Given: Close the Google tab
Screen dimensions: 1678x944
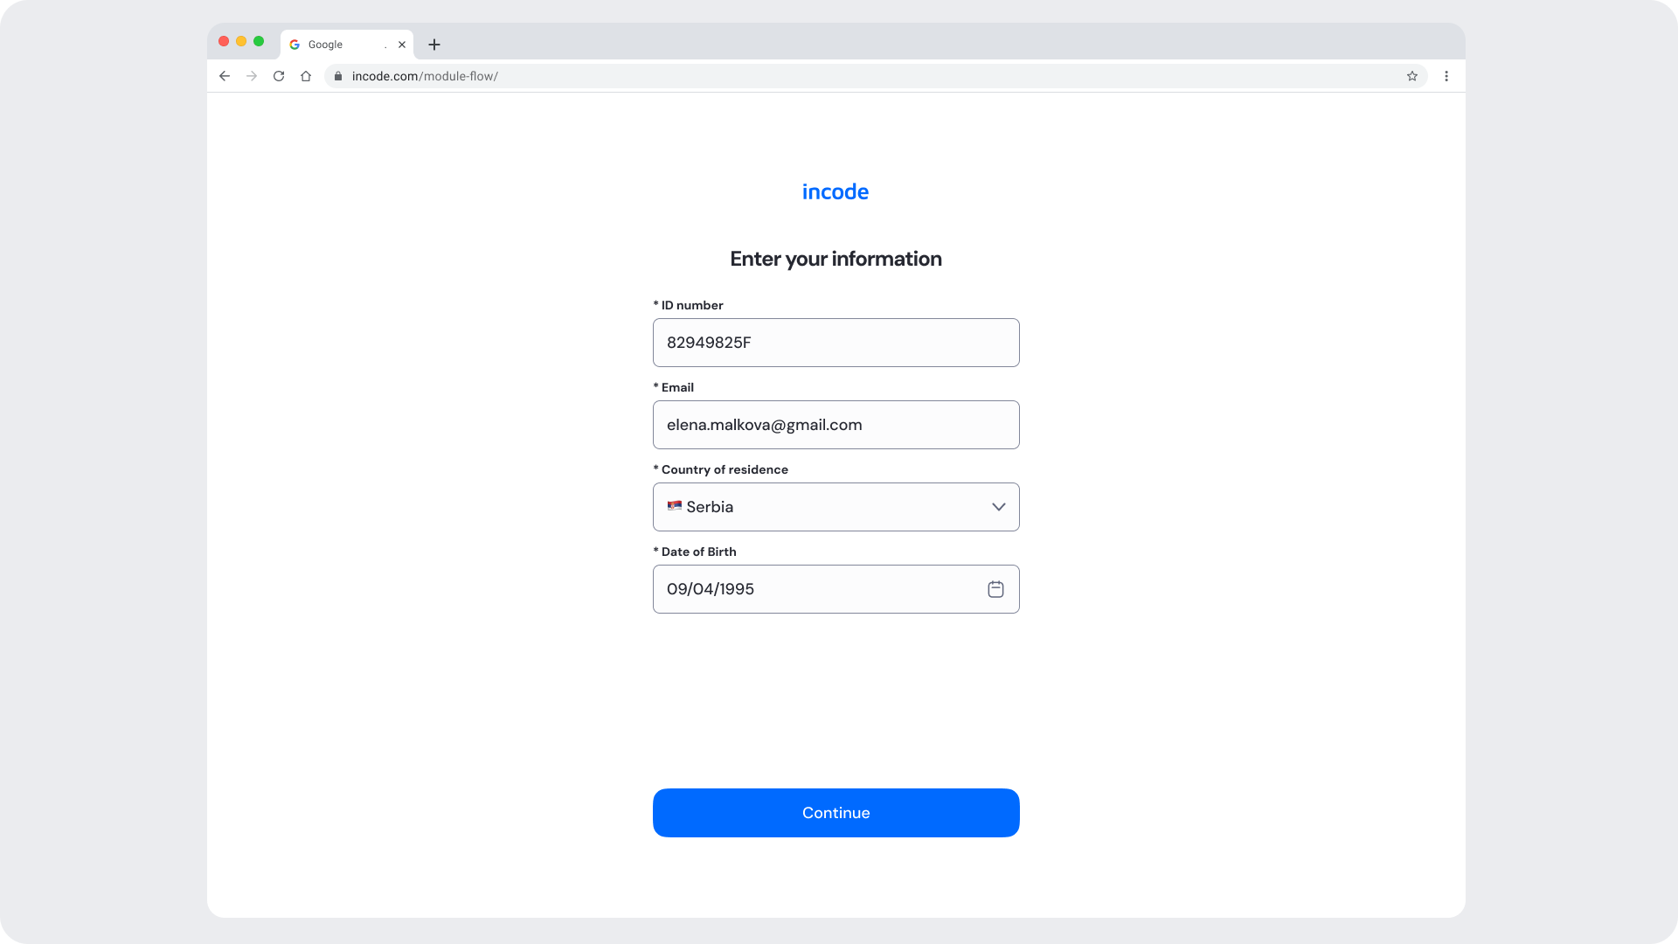Looking at the screenshot, I should 402,45.
